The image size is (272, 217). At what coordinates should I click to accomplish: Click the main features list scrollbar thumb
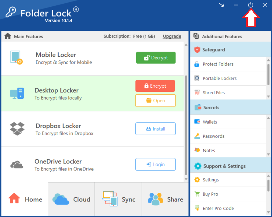[x=186, y=125]
